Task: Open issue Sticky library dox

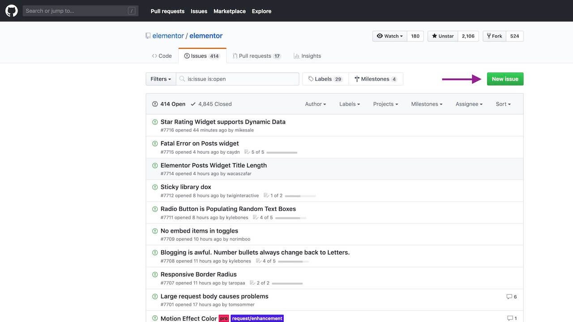Action: tap(186, 187)
